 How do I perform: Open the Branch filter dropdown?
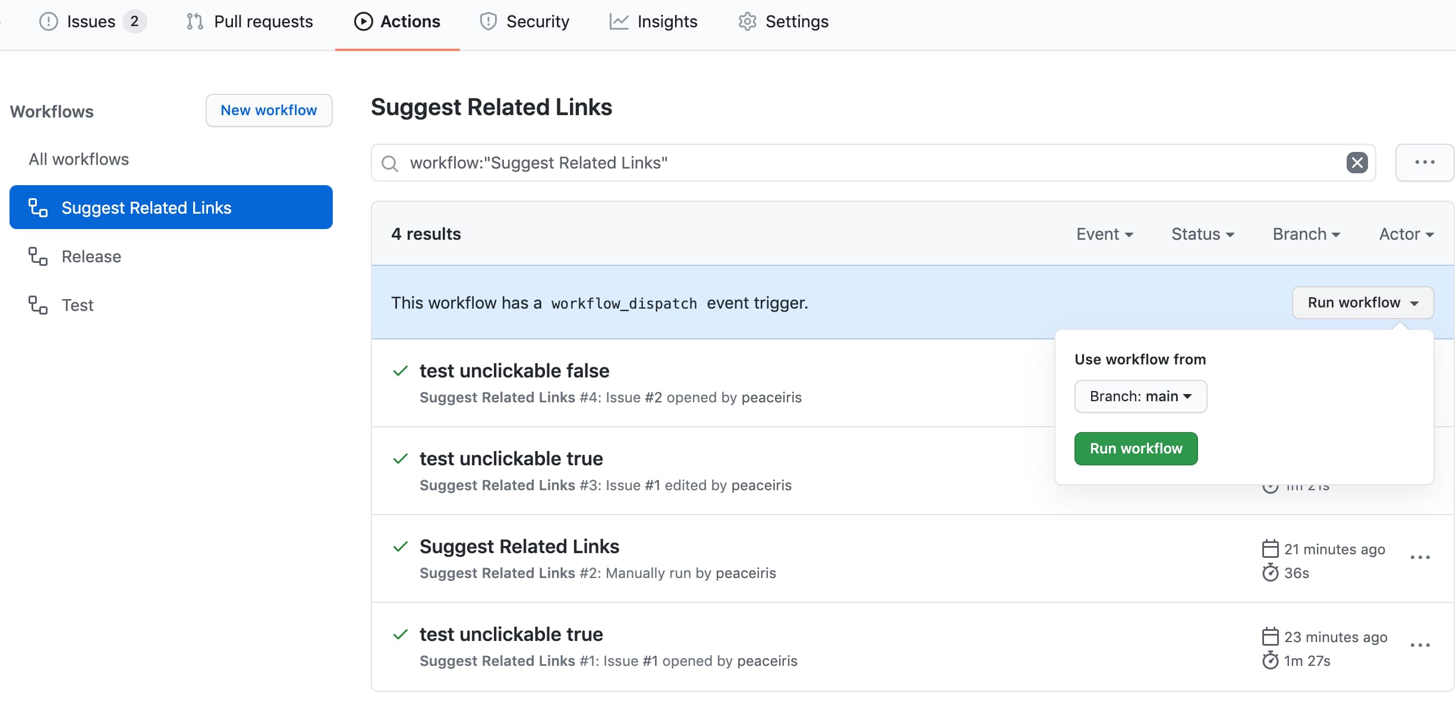(x=1306, y=234)
